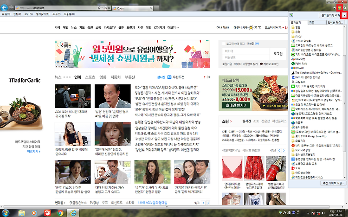Pin the favorites center with green arrow icon

(x=291, y=15)
